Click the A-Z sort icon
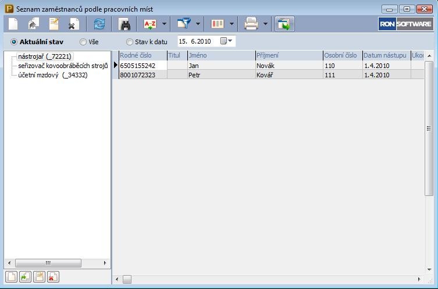438x289 pixels. pos(150,24)
